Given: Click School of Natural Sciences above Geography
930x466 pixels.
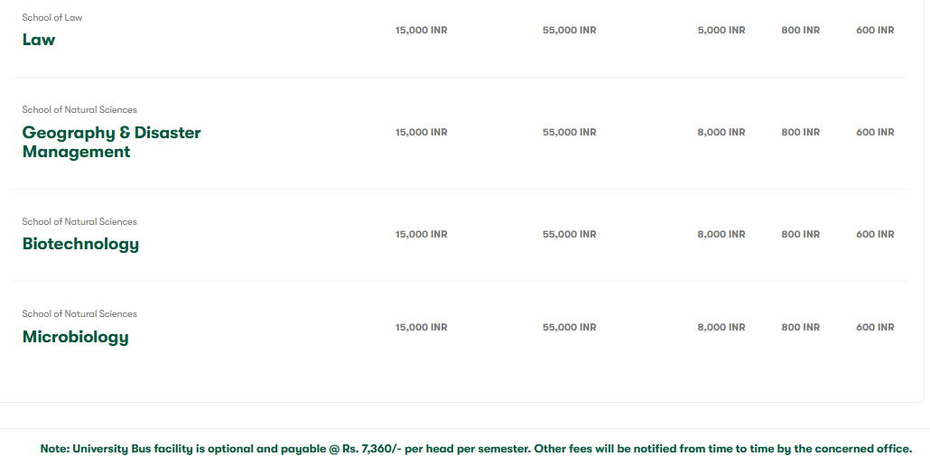Looking at the screenshot, I should coord(79,109).
